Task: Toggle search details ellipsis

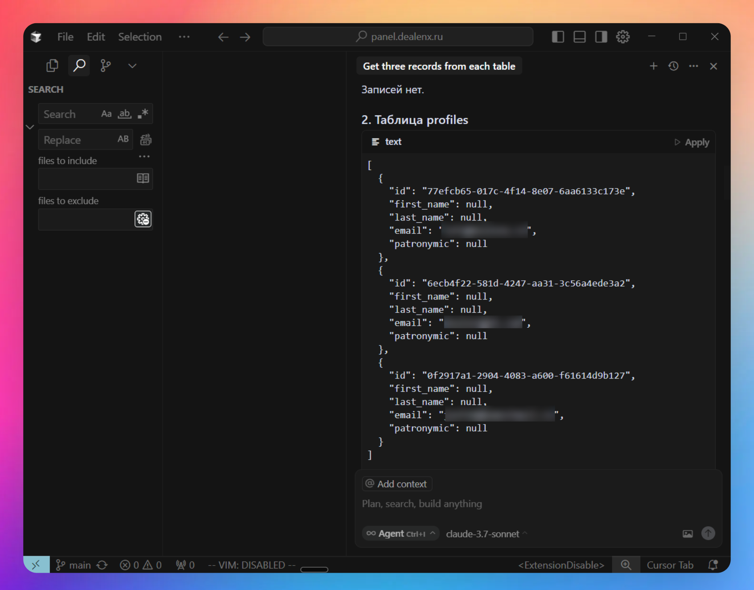Action: pyautogui.click(x=144, y=157)
